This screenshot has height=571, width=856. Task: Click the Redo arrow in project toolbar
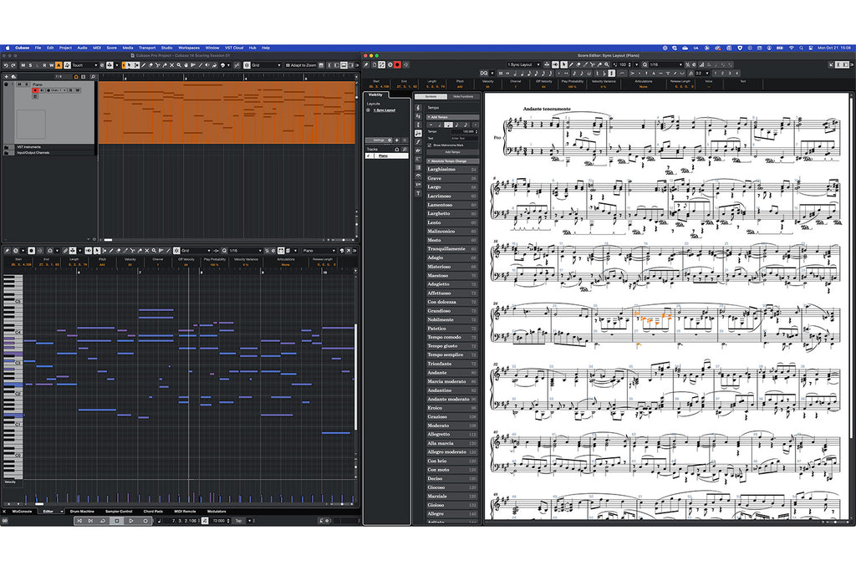(x=13, y=65)
